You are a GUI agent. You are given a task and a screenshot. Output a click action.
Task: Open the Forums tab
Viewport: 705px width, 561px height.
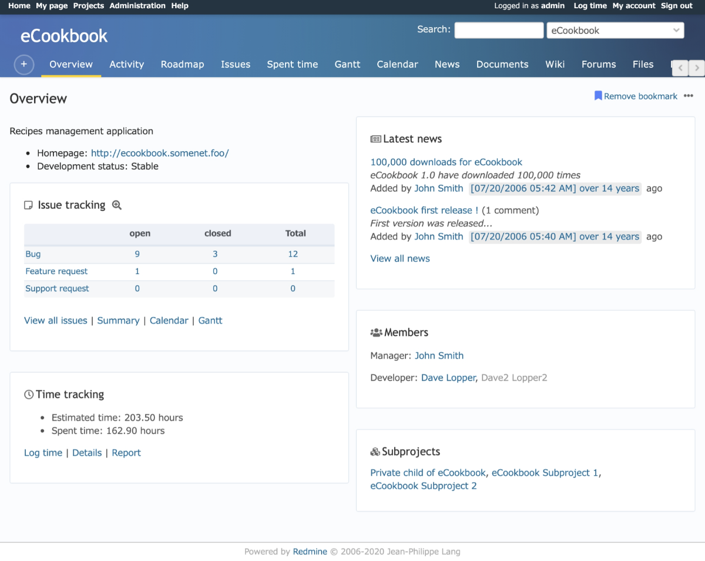[x=599, y=64]
